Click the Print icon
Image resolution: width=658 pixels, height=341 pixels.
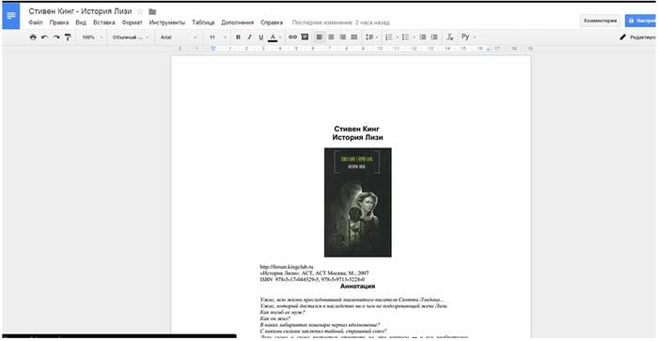(33, 38)
